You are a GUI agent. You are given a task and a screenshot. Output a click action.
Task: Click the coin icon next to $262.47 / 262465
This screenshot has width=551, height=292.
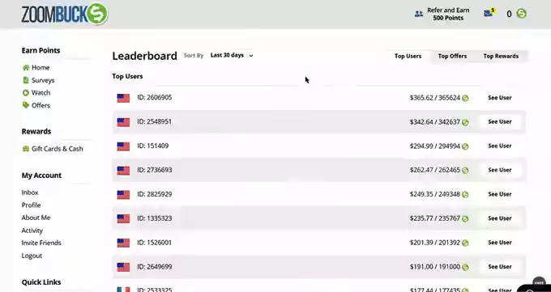pyautogui.click(x=465, y=171)
